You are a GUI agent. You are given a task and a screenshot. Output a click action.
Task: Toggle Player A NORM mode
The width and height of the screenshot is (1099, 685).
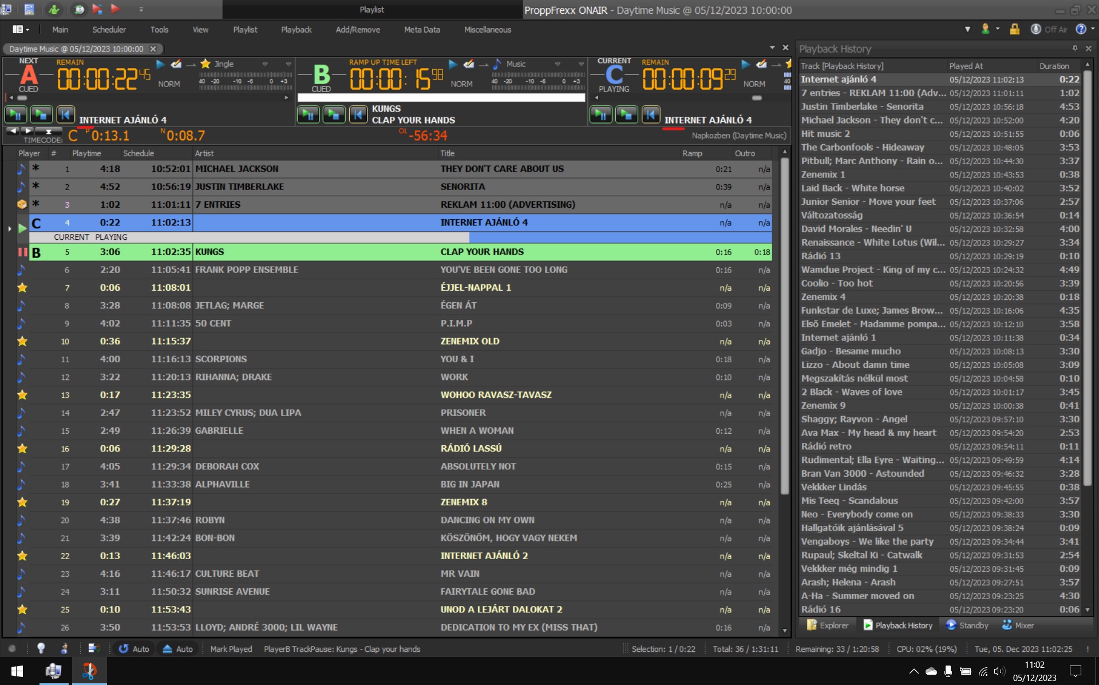point(169,84)
